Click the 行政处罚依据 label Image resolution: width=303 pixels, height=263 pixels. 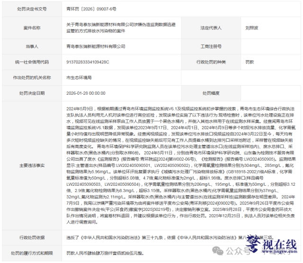32,237
